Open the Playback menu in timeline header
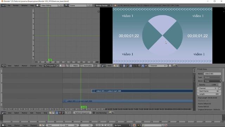The width and height of the screenshot is (225, 127). [x=34, y=125]
